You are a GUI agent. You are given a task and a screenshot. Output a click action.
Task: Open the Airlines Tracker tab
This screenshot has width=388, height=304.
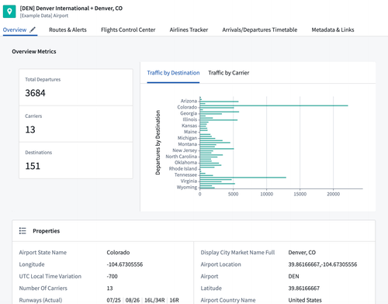pyautogui.click(x=189, y=29)
